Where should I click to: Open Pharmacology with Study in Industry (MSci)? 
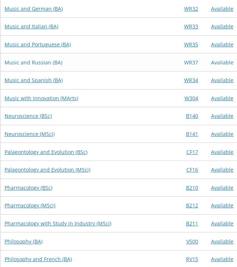58,224
